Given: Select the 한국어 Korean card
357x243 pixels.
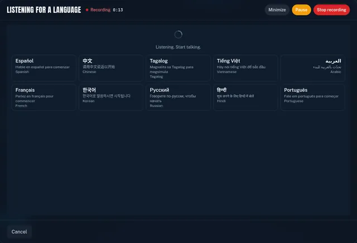Looking at the screenshot, I should [111, 98].
